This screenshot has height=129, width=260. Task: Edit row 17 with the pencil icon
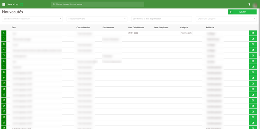[253, 123]
